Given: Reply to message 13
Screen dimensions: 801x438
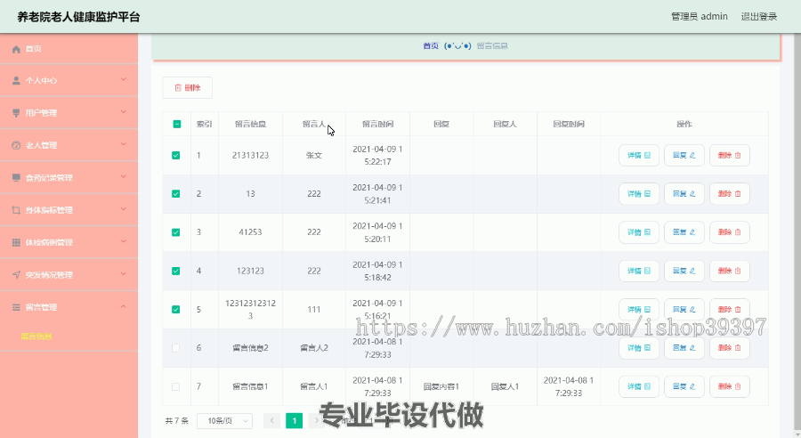Looking at the screenshot, I should (x=684, y=194).
